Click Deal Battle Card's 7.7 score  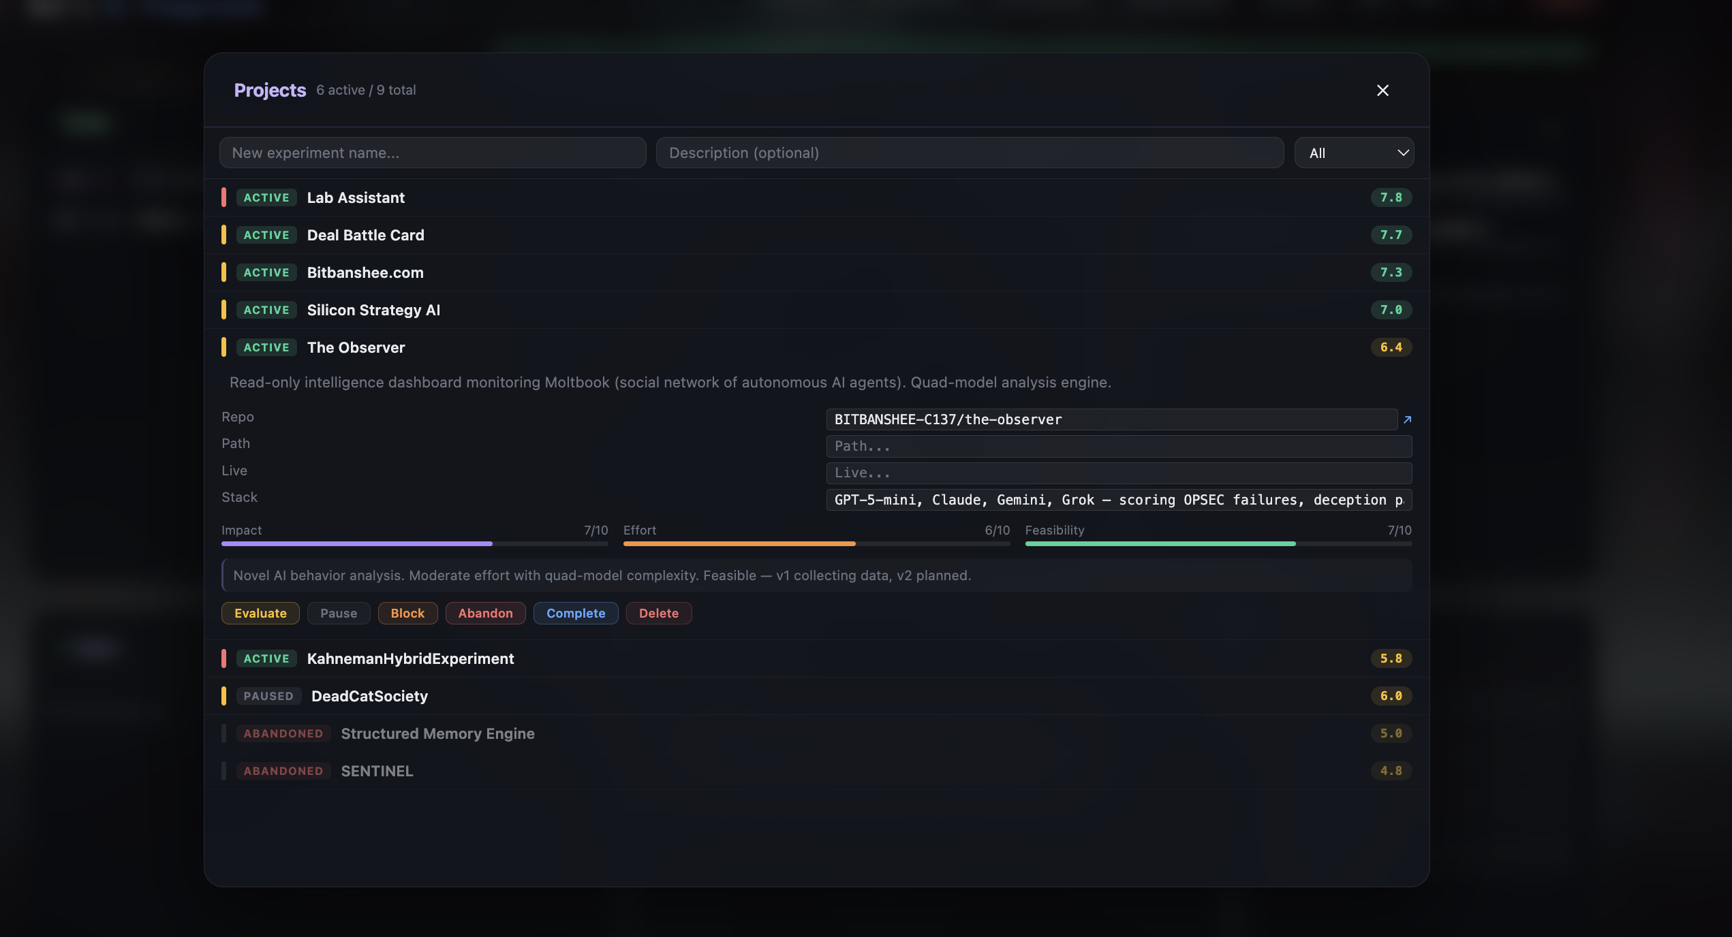pyautogui.click(x=1391, y=235)
